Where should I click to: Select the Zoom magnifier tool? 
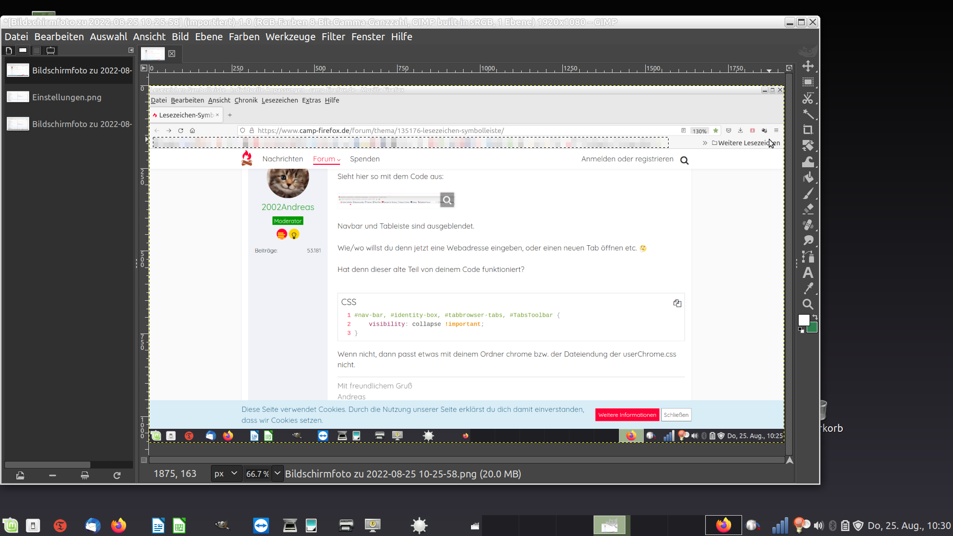pos(808,304)
